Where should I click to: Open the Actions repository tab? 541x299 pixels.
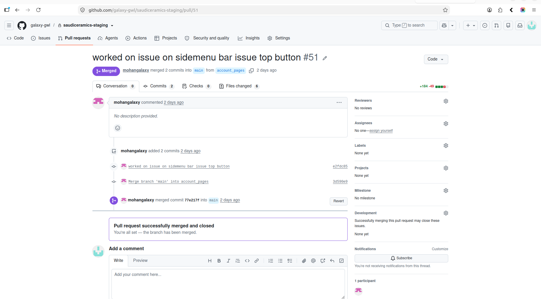point(136,38)
